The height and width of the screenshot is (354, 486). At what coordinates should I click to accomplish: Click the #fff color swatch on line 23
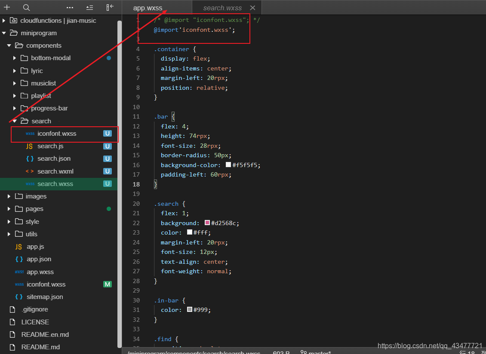pos(189,232)
